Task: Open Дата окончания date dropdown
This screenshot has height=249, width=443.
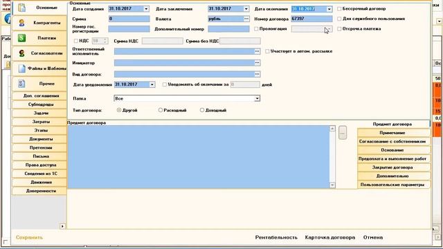Action: coord(329,9)
